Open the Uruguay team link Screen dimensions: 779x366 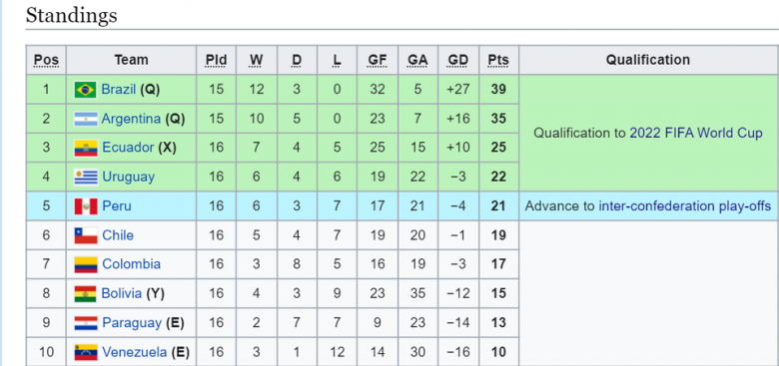pyautogui.click(x=128, y=178)
